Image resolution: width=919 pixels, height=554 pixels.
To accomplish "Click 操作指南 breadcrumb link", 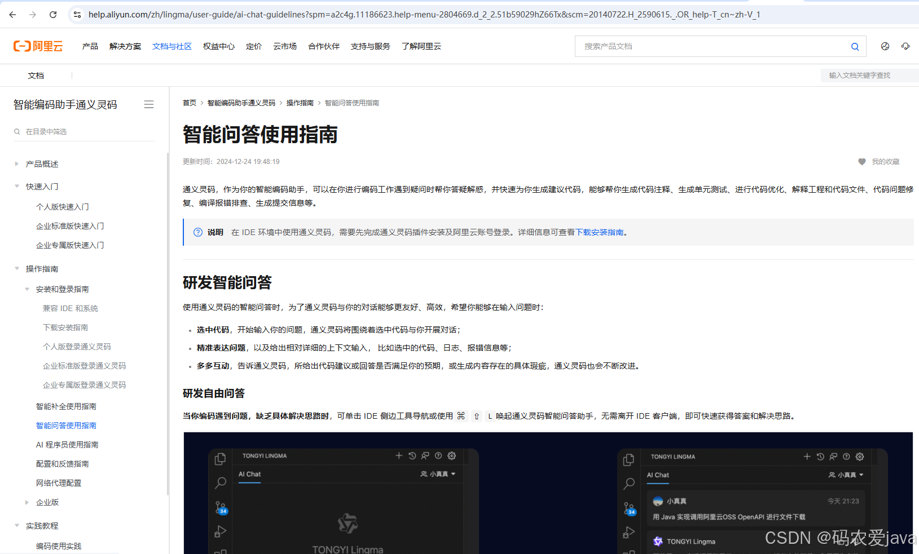I will (x=300, y=103).
